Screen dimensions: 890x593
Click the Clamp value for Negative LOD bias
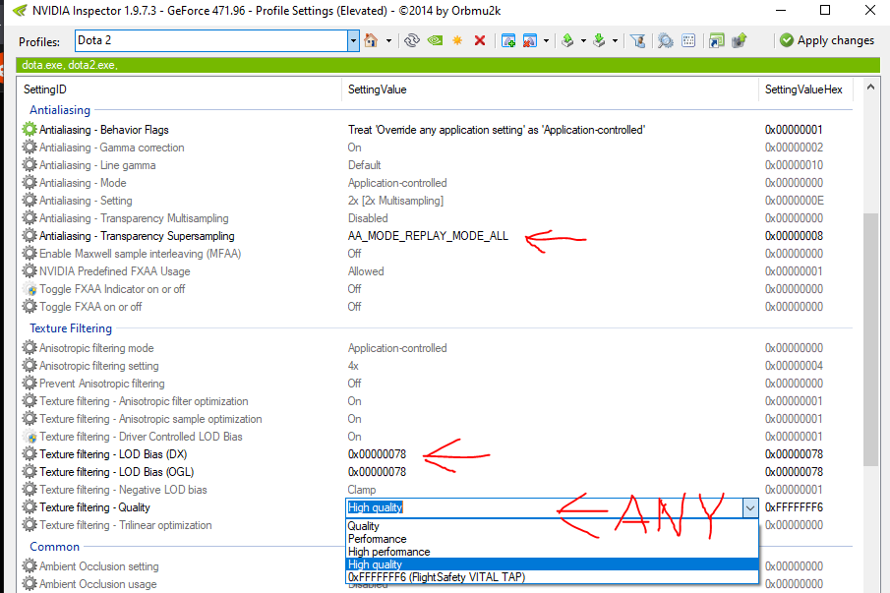[362, 489]
